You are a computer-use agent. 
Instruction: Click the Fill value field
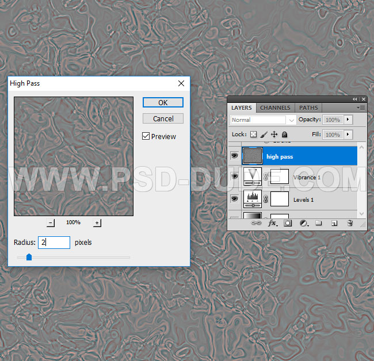(x=333, y=135)
